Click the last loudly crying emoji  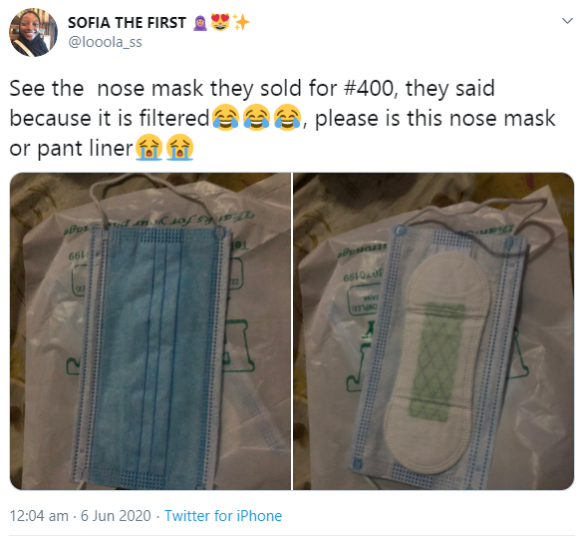point(179,148)
